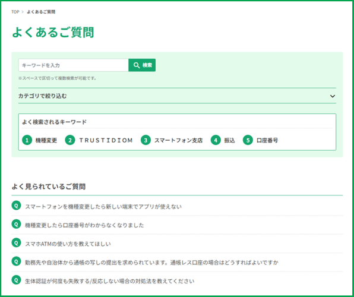Select keyword スマートフォン支店
The height and width of the screenshot is (297, 354).
[x=178, y=140]
